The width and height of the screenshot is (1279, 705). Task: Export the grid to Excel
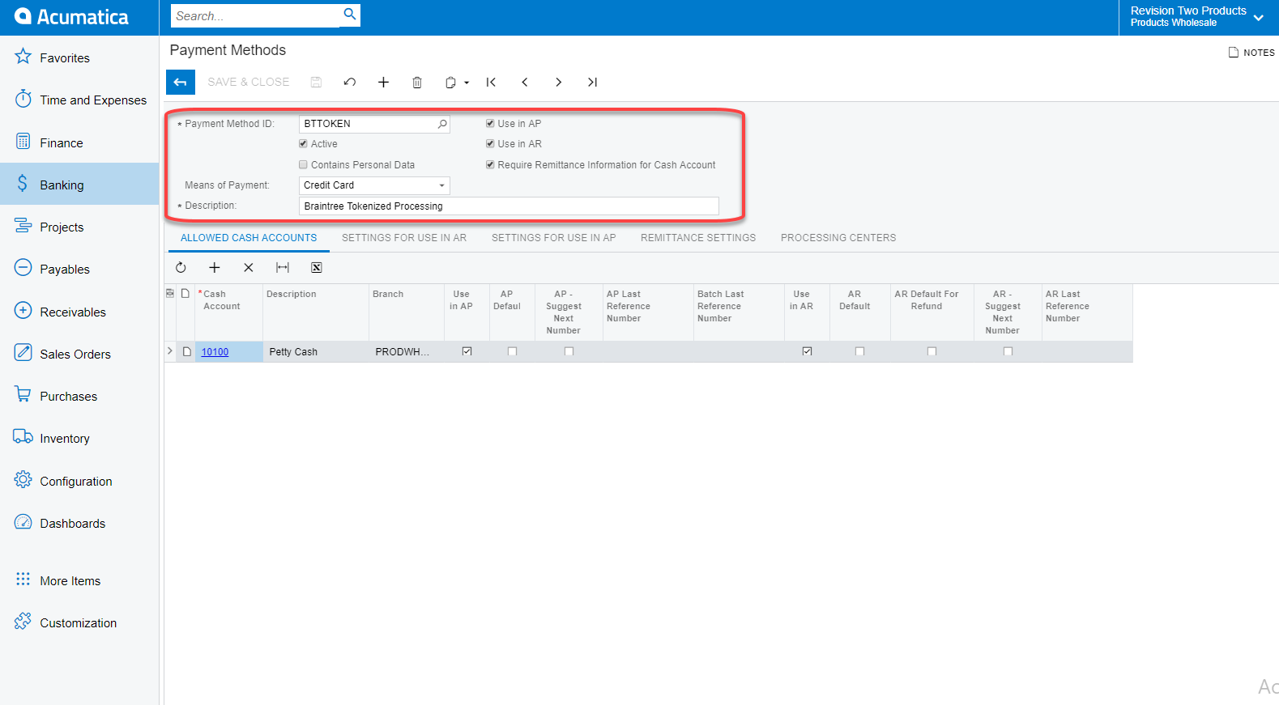coord(317,267)
